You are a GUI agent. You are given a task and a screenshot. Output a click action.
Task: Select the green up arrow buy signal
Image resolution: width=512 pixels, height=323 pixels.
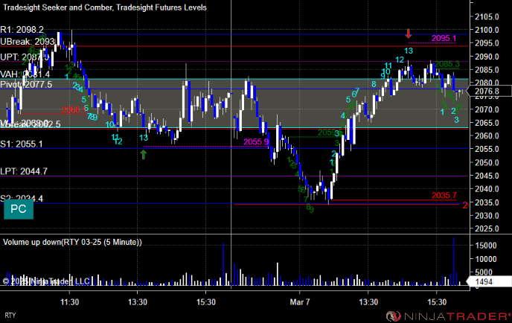click(x=144, y=155)
